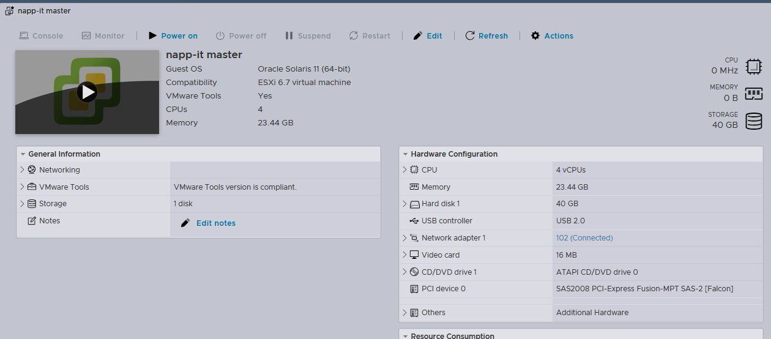Screen dimensions: 771x339
Task: Click the Networking globe icon
Action: click(32, 169)
